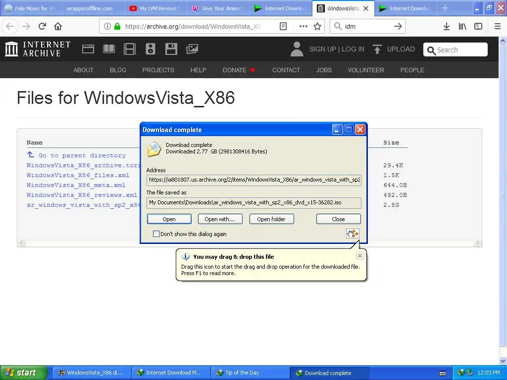
Task: Go back with the browser back arrow
Action: pos(10,26)
